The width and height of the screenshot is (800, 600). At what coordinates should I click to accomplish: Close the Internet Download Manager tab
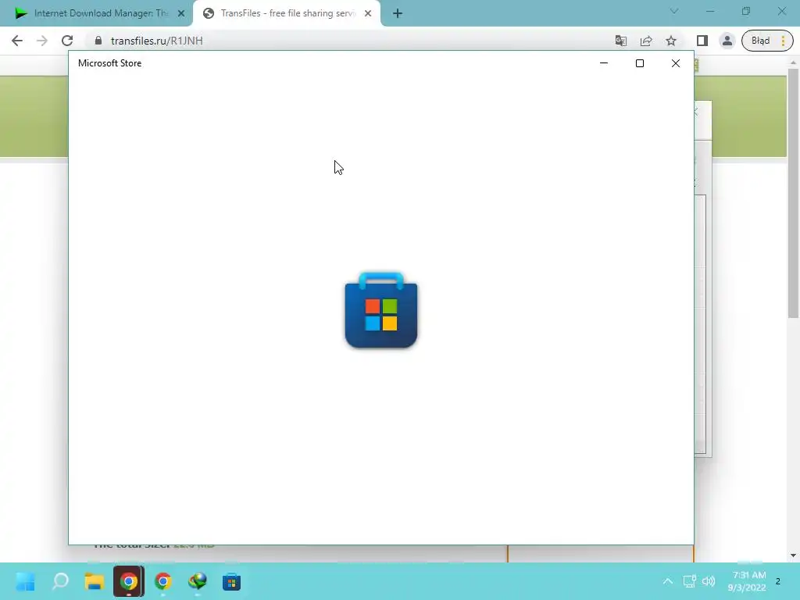[181, 13]
